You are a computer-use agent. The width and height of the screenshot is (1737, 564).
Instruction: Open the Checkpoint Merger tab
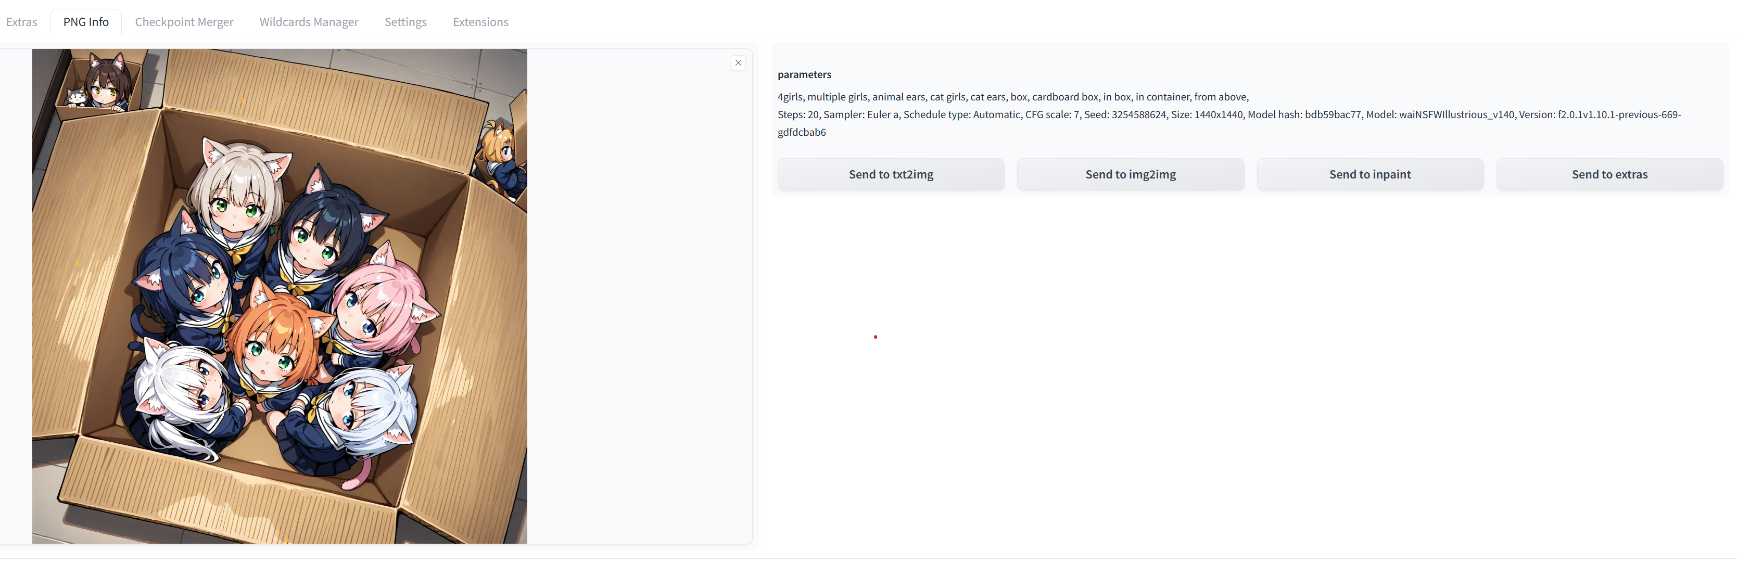pos(184,21)
